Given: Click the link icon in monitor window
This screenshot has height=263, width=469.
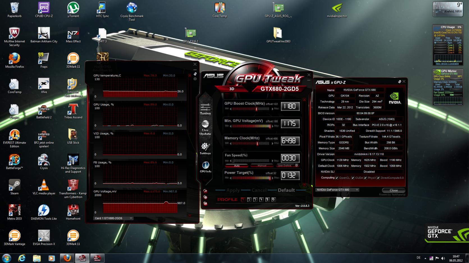Looking at the screenshot, I should [x=195, y=74].
